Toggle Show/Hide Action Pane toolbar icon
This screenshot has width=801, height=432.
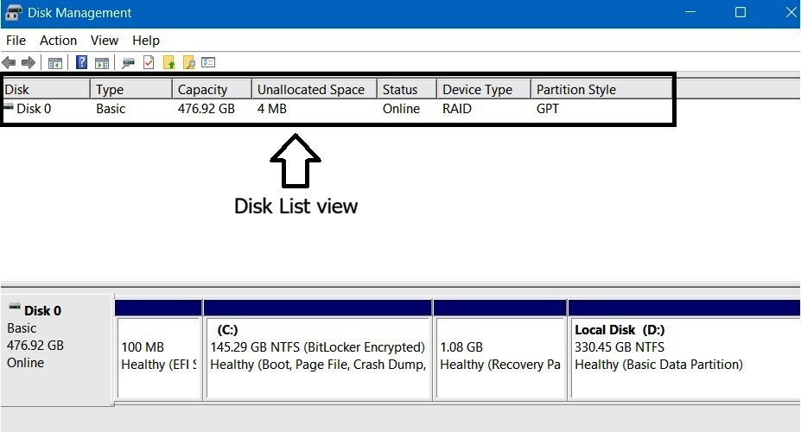[102, 63]
